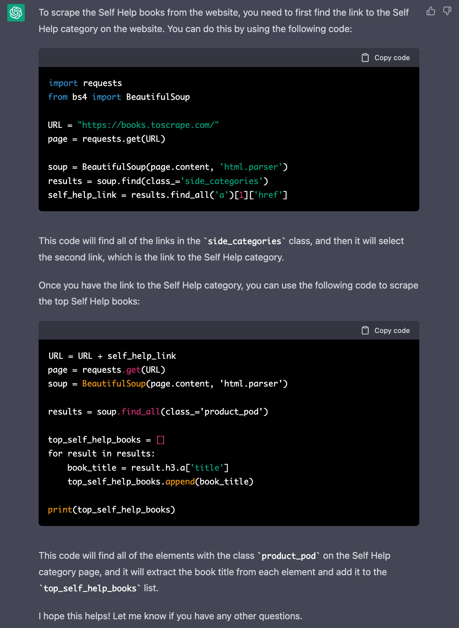Click the soup = BeautifulSoup line in first block
This screenshot has width=459, height=628.
click(x=168, y=167)
